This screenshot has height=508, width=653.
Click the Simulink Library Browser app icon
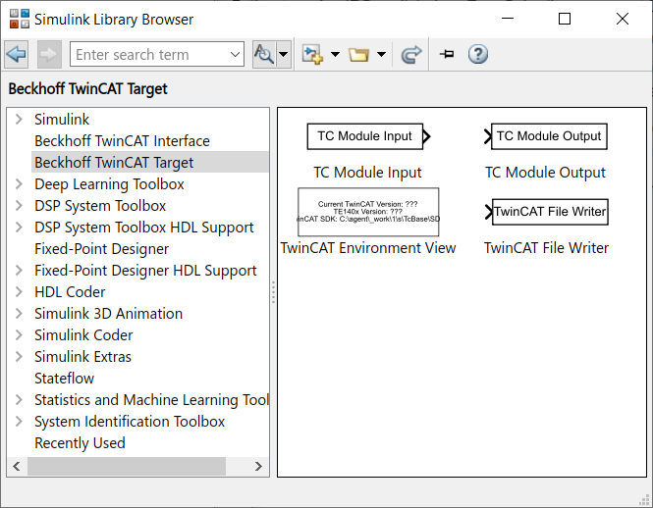pyautogui.click(x=20, y=19)
